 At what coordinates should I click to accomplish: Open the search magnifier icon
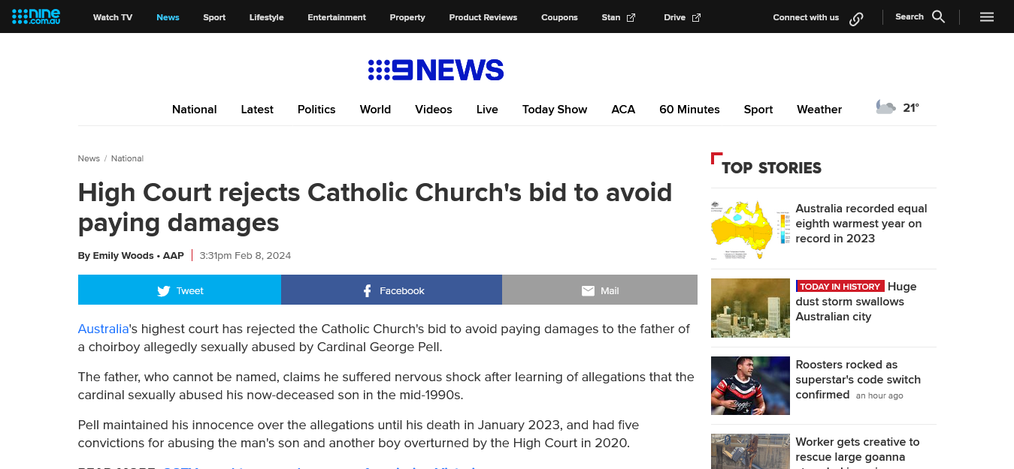pos(938,17)
